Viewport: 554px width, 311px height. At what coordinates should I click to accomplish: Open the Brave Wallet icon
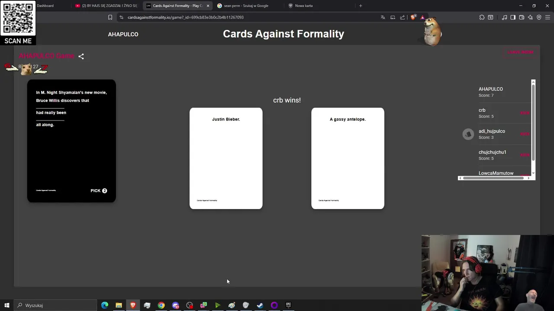[522, 17]
